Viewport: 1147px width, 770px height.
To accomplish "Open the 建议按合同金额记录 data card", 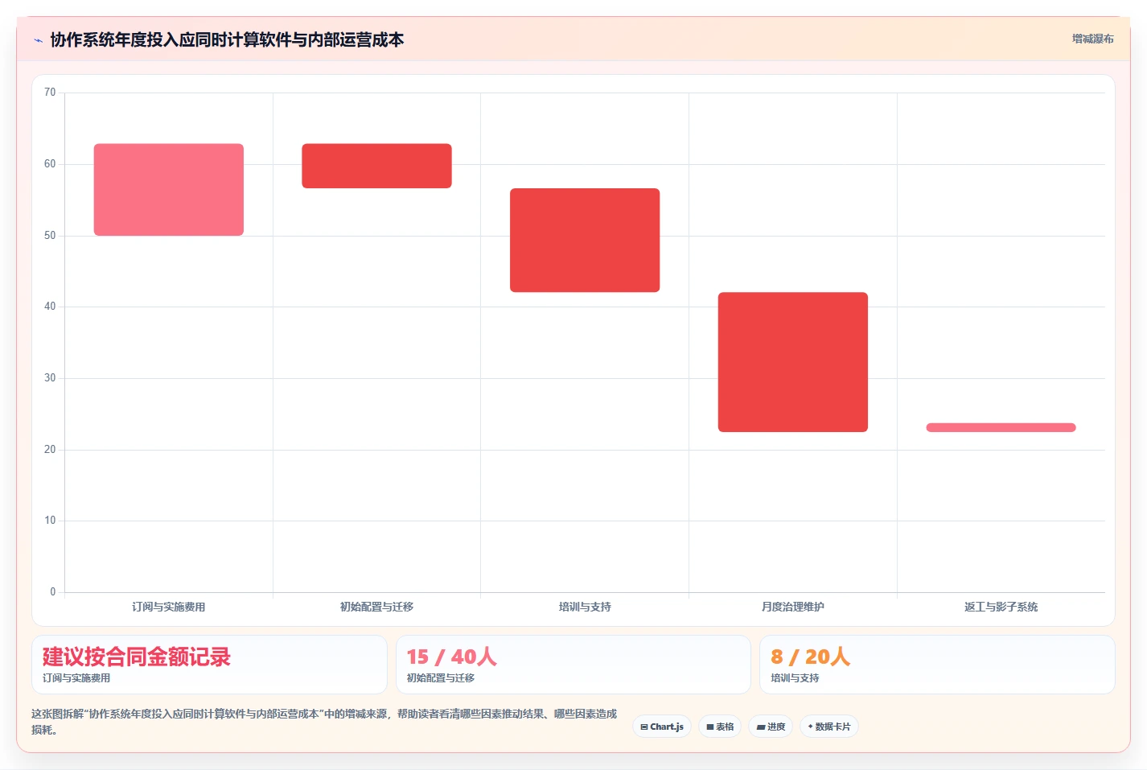I will (x=209, y=665).
